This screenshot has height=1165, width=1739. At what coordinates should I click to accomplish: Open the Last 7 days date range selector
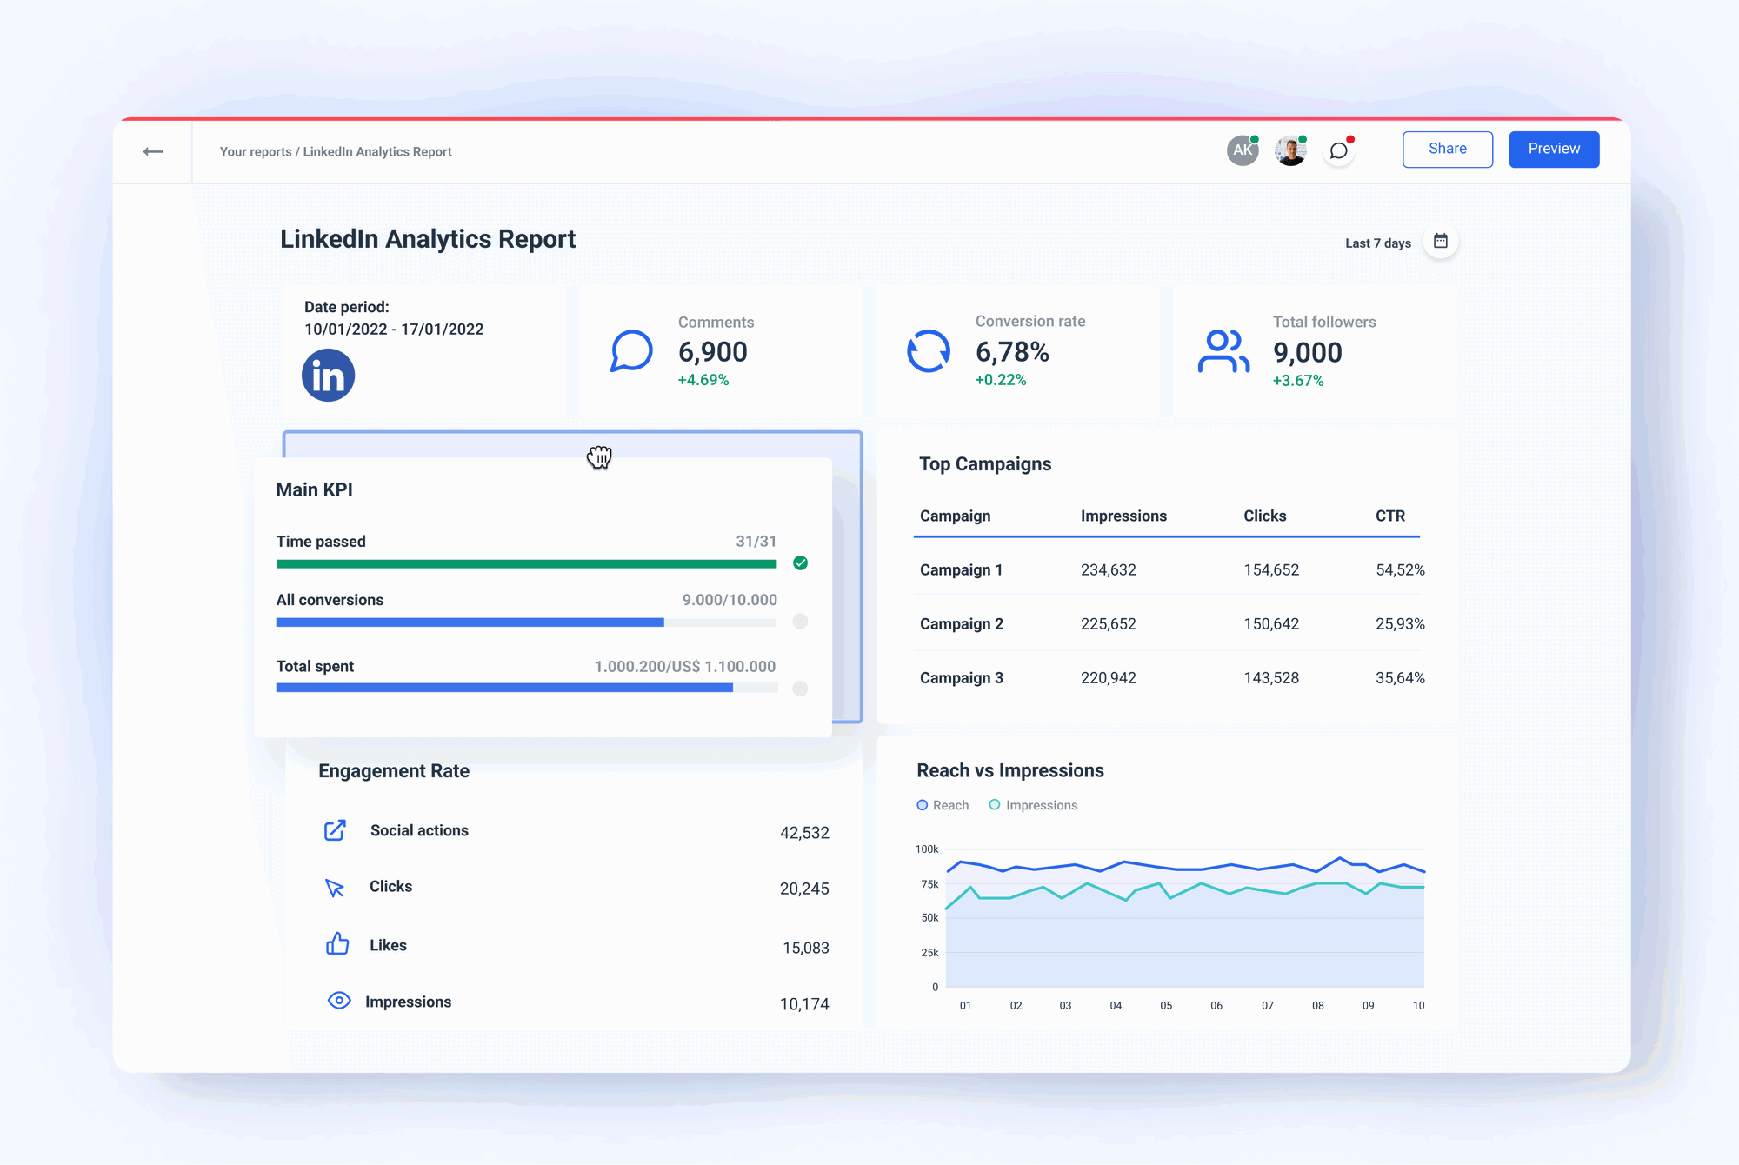pyautogui.click(x=1378, y=243)
